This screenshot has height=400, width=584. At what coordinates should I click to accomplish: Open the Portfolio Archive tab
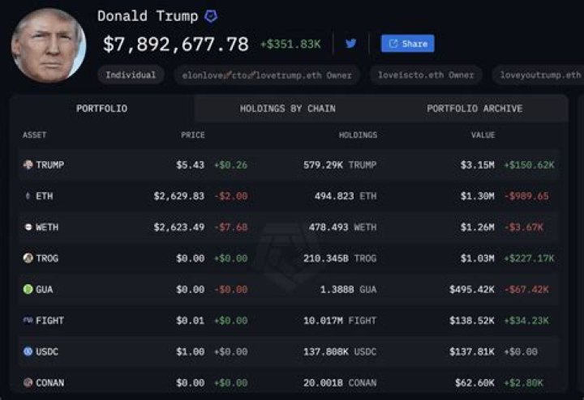tap(474, 109)
